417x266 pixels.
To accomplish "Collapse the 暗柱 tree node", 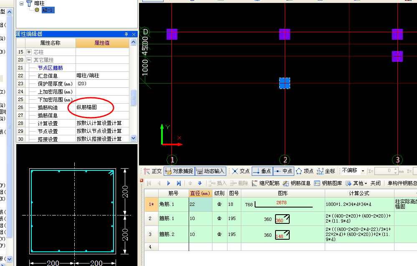I will (x=22, y=3).
